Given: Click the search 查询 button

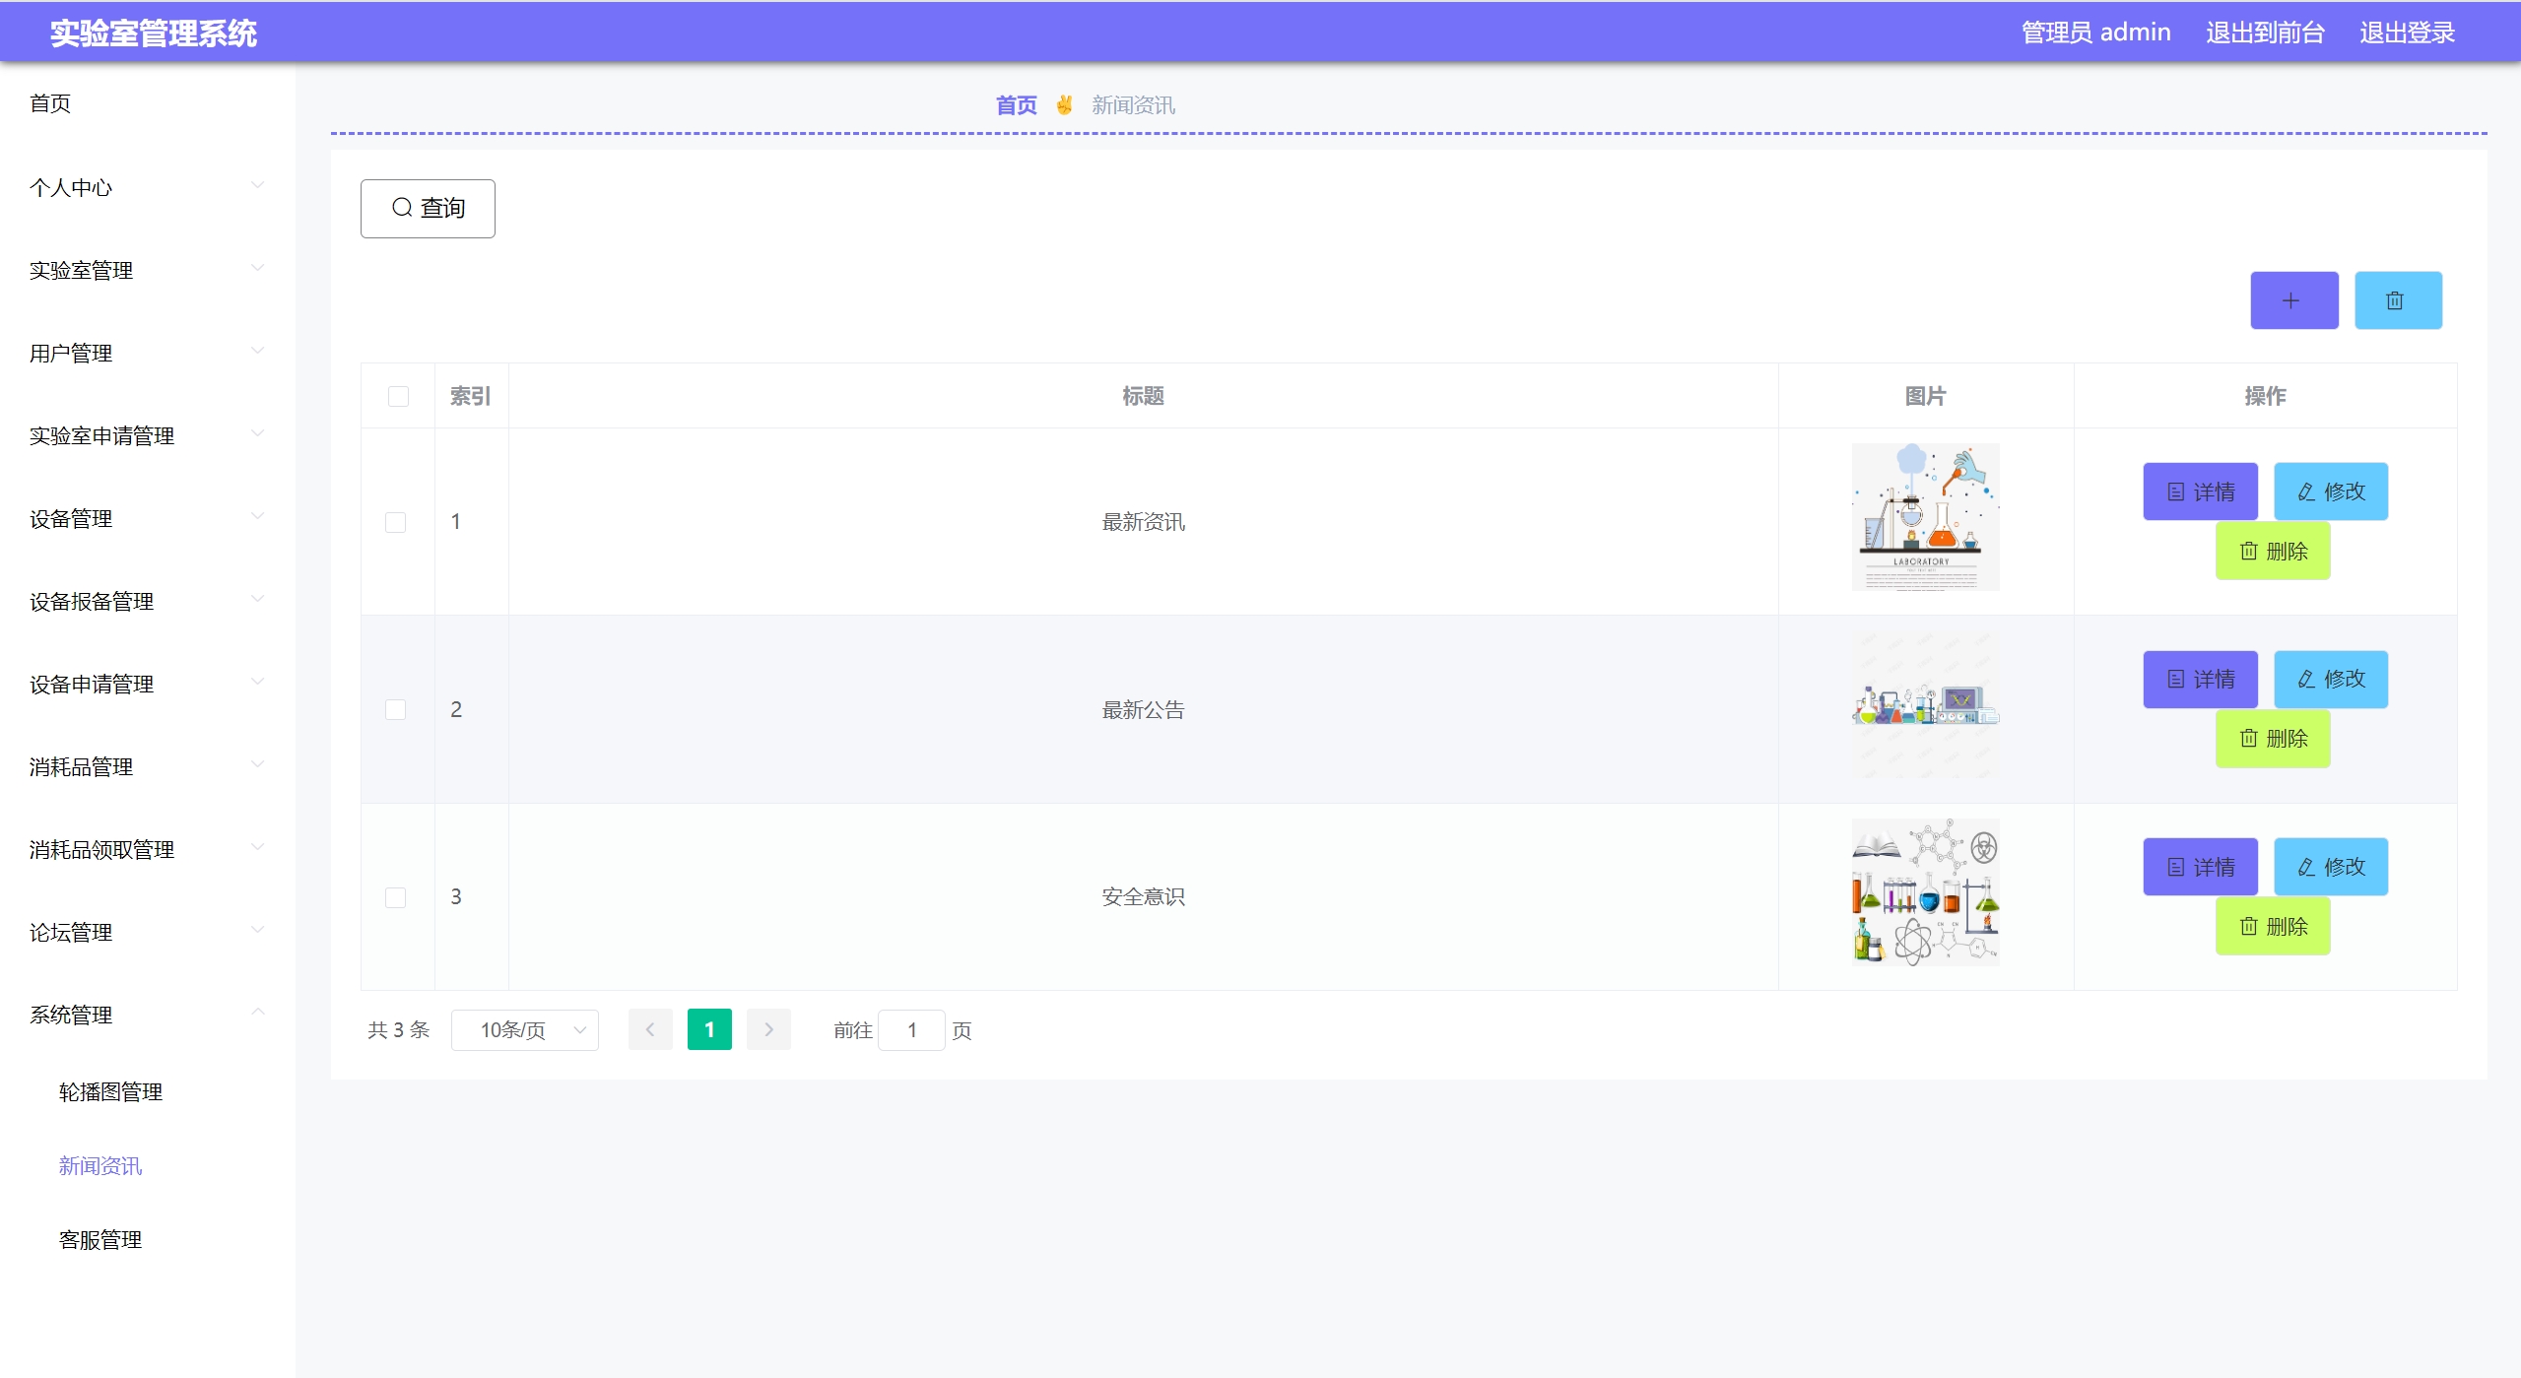Looking at the screenshot, I should click(428, 208).
